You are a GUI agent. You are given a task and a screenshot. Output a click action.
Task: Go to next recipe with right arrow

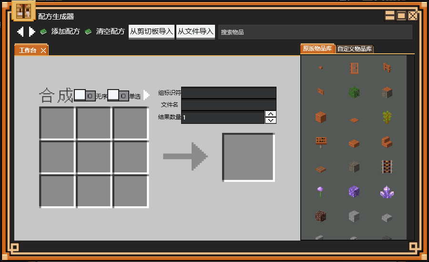coord(32,31)
